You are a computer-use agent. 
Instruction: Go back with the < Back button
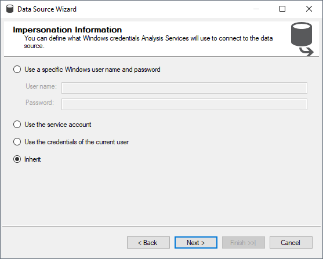click(148, 243)
